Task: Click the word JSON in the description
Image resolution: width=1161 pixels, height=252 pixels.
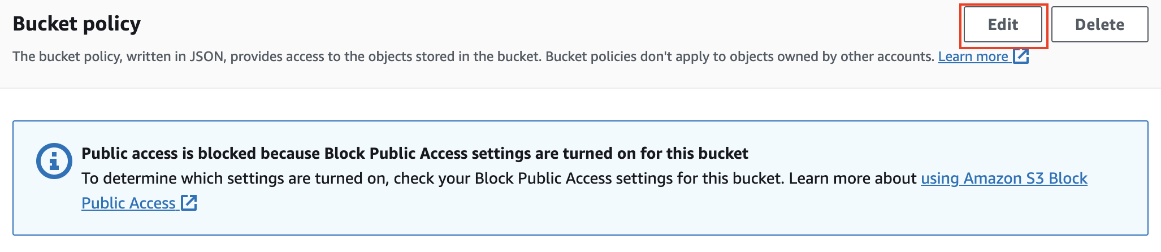Action: [207, 57]
